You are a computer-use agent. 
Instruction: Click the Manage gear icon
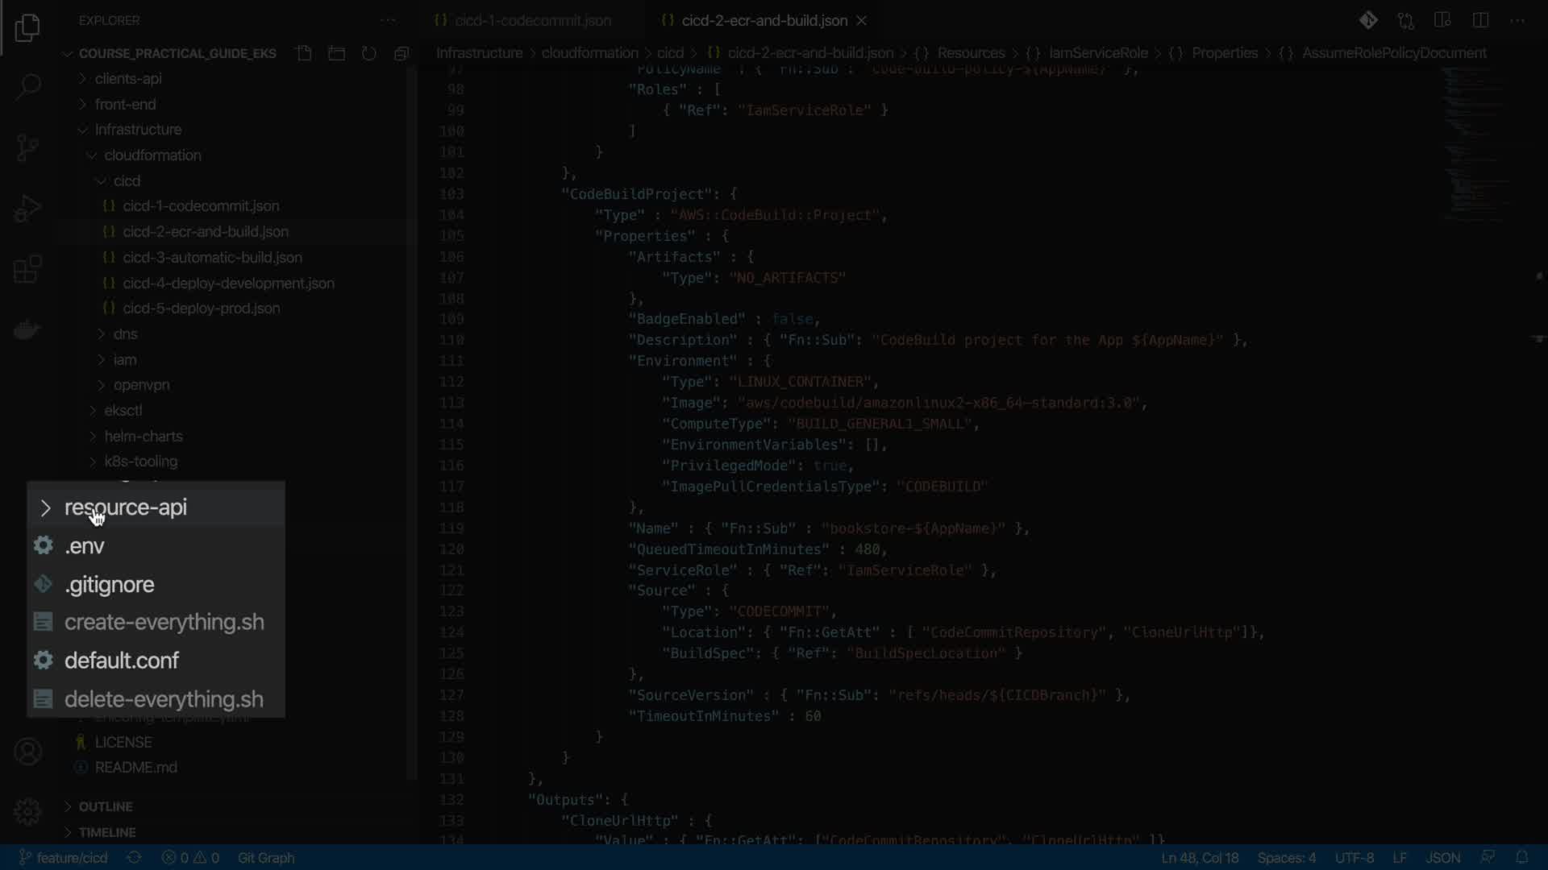click(27, 811)
